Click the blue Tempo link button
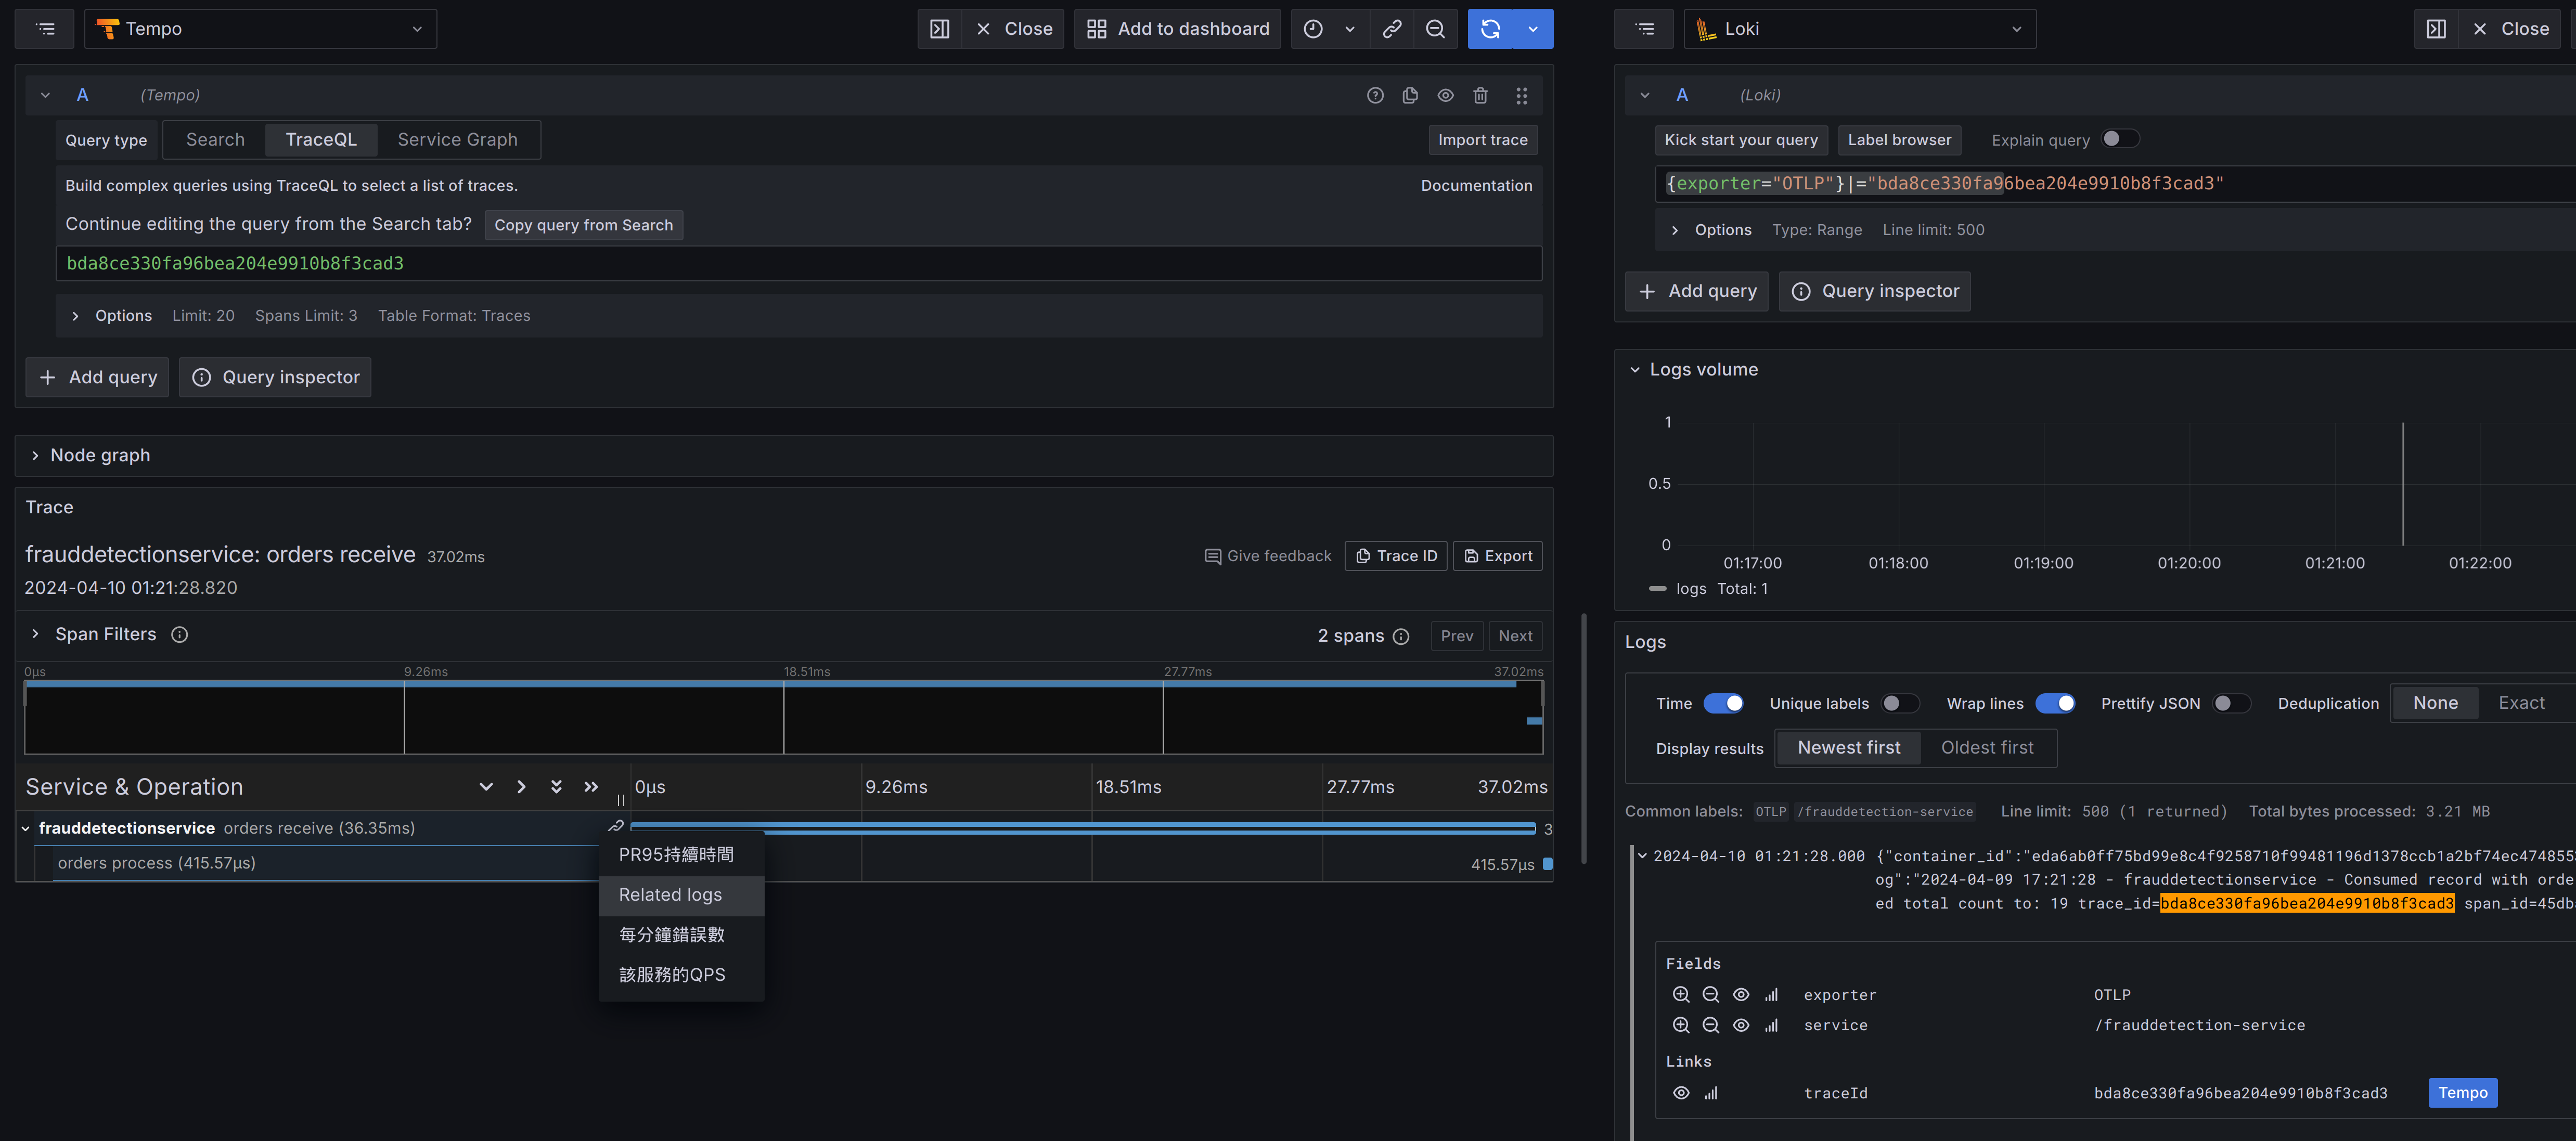This screenshot has height=1141, width=2576. (2462, 1092)
